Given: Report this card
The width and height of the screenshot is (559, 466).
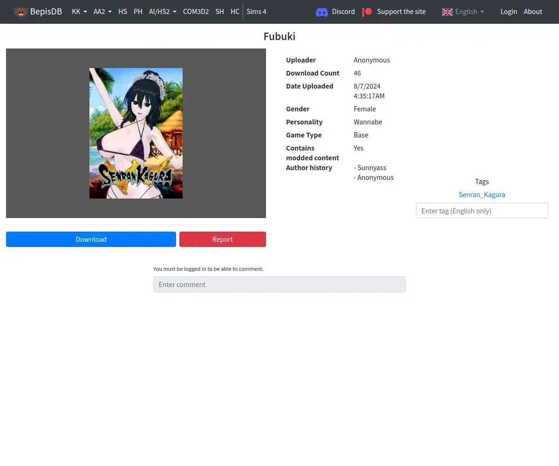Looking at the screenshot, I should click(x=223, y=239).
